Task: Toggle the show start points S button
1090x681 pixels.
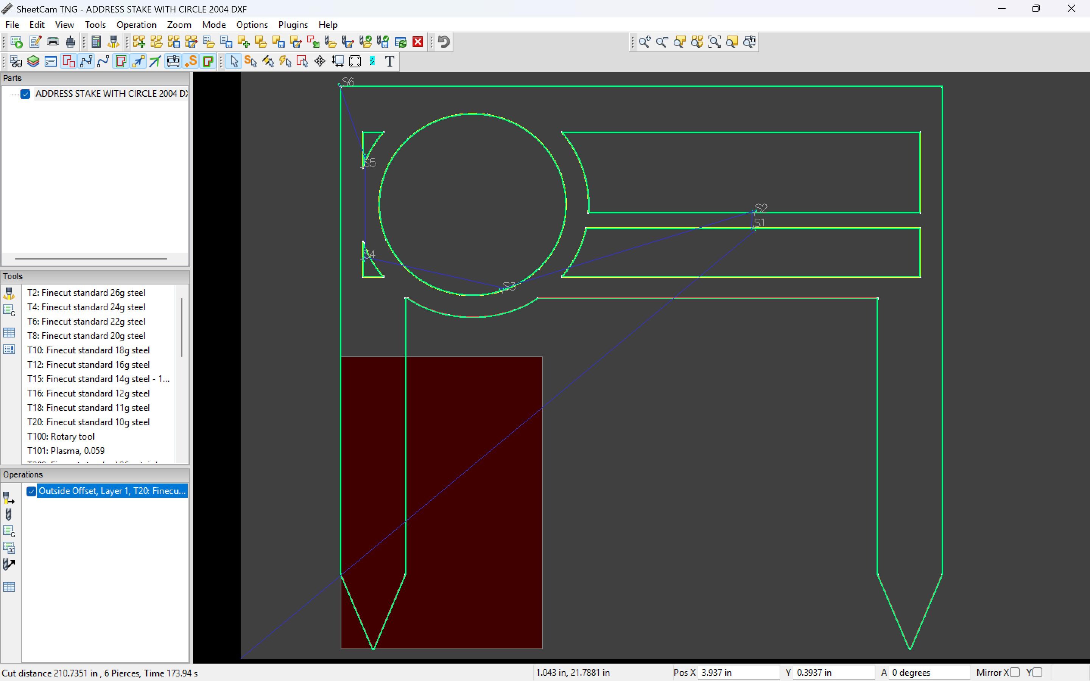Action: tap(190, 61)
